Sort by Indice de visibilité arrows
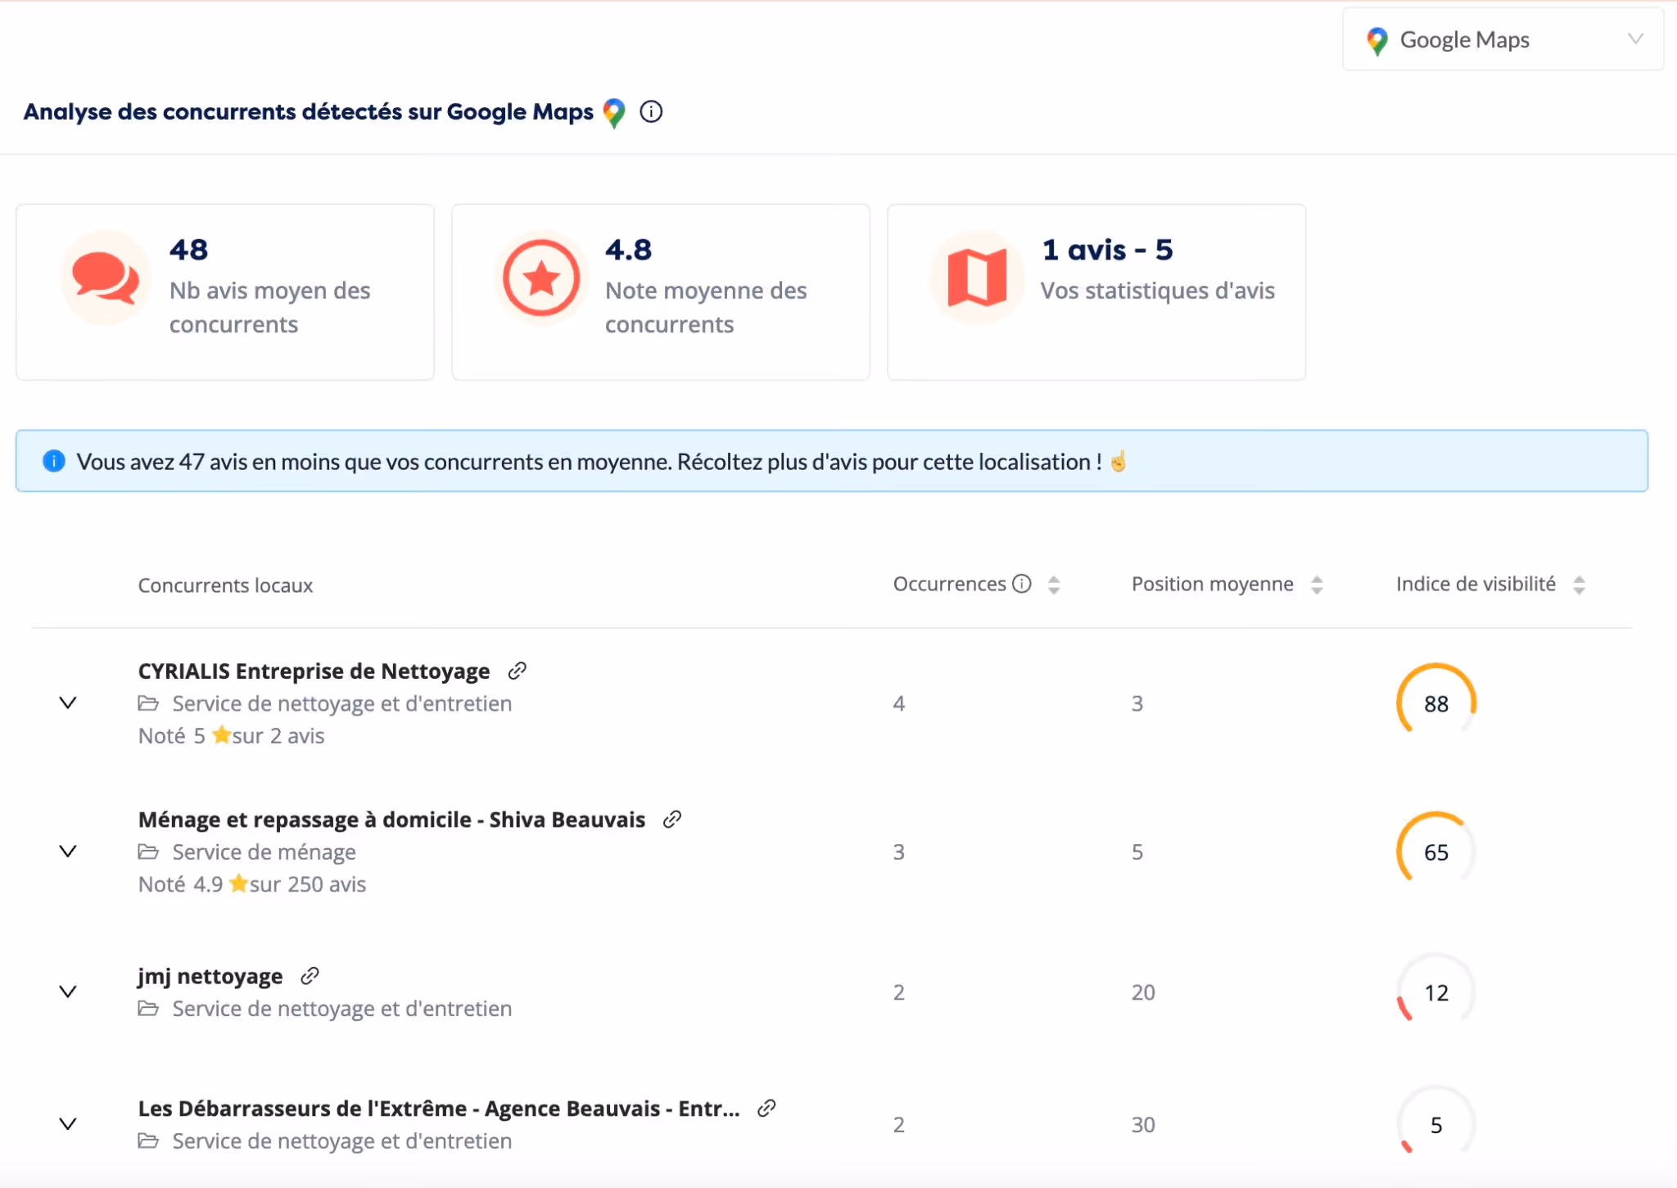The height and width of the screenshot is (1188, 1677). tap(1579, 585)
